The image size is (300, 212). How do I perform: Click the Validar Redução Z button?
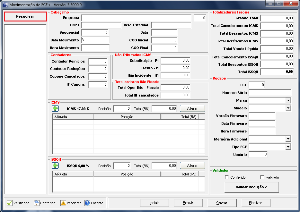(x=251, y=187)
